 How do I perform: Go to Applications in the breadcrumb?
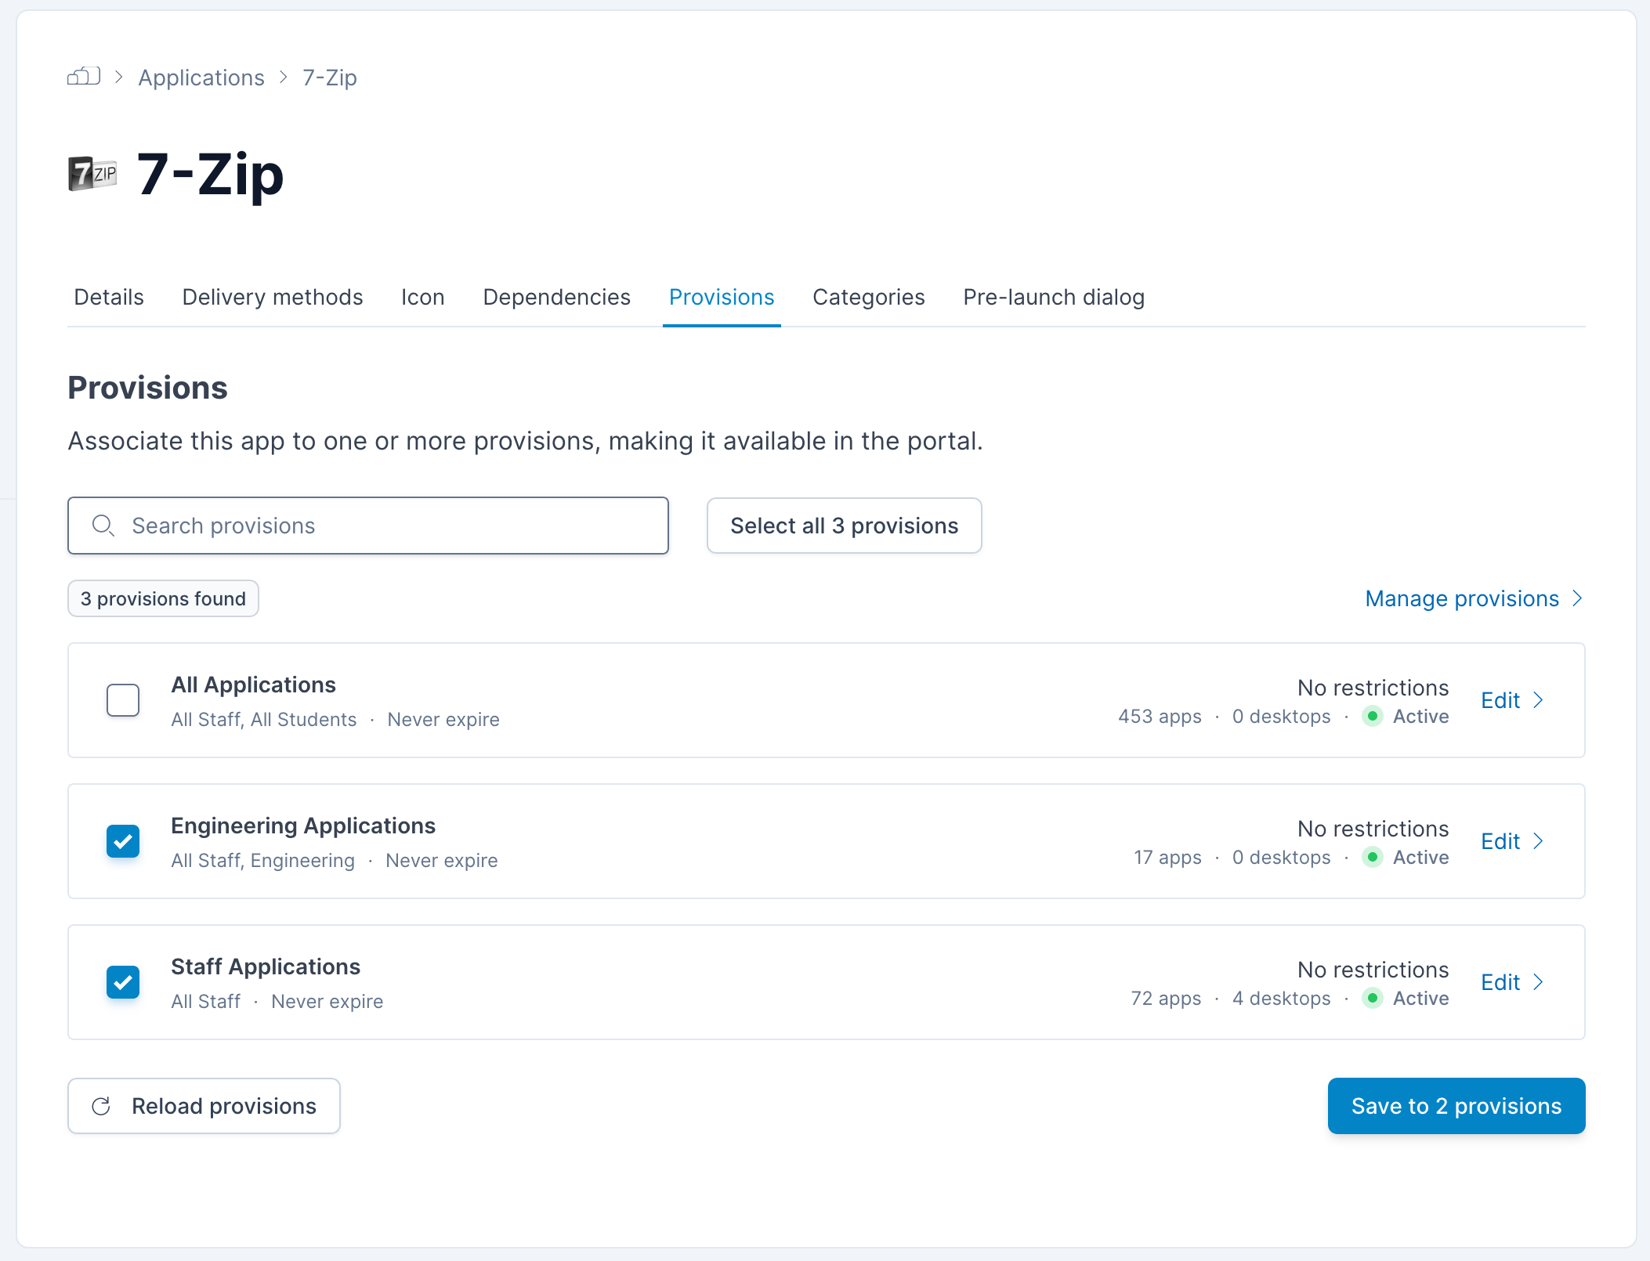pos(201,78)
